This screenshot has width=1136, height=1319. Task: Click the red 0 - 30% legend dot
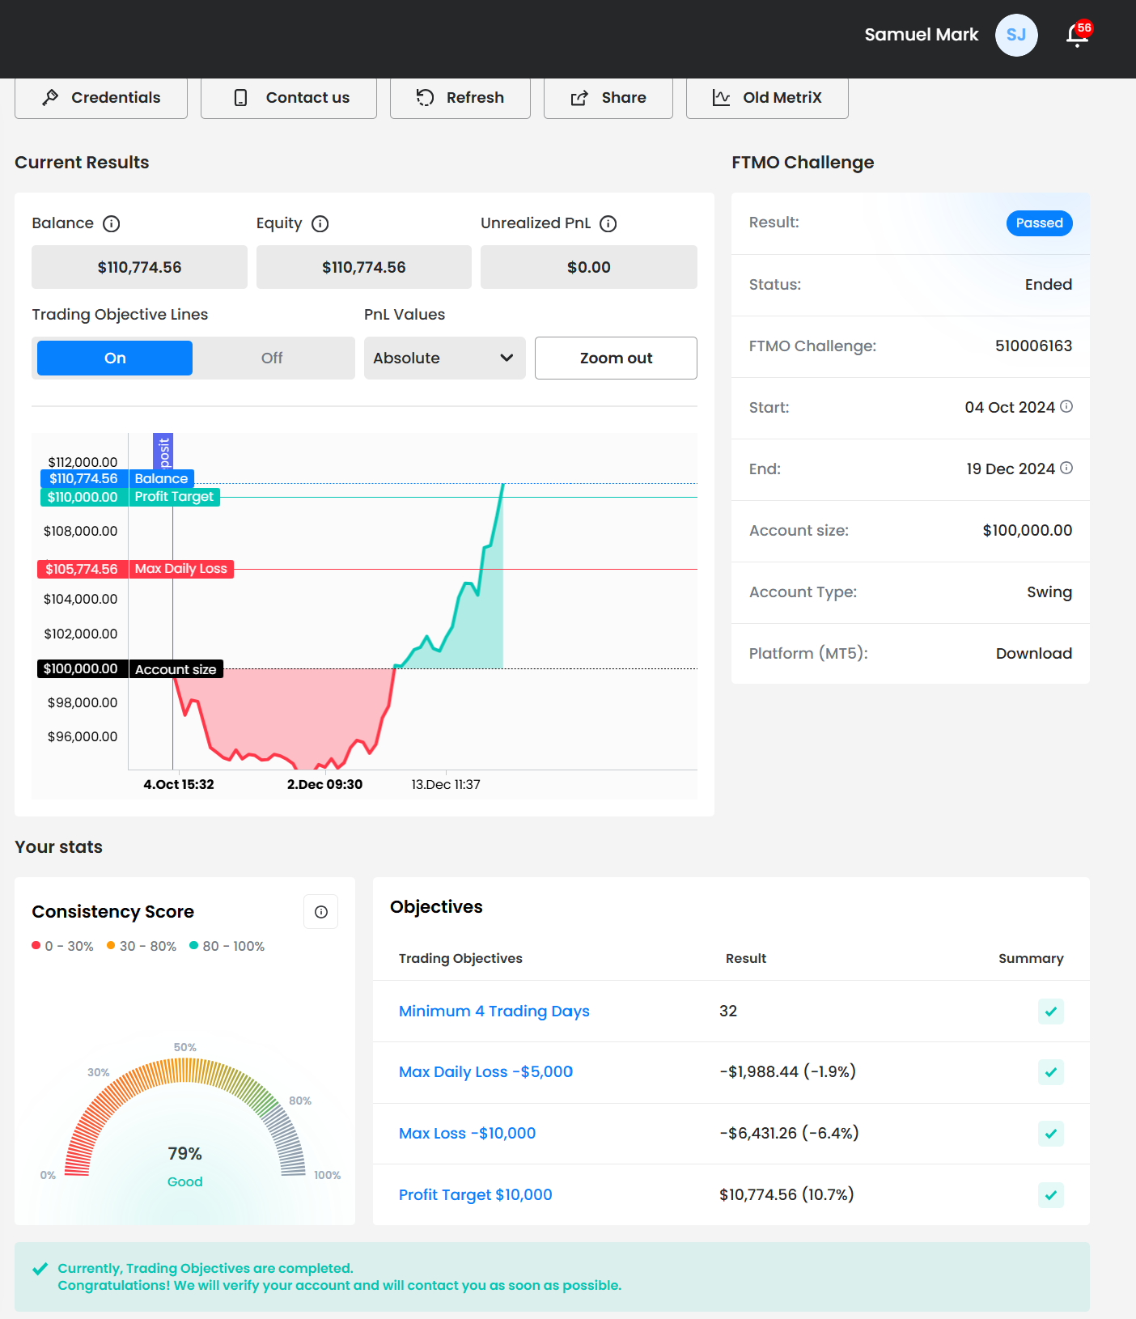point(36,945)
